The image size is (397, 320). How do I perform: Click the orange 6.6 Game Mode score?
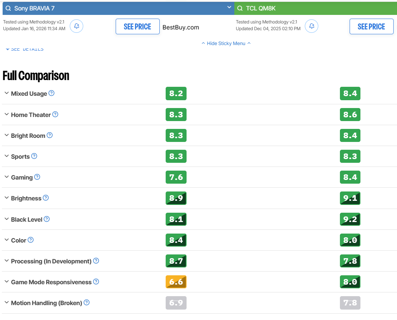pos(176,282)
